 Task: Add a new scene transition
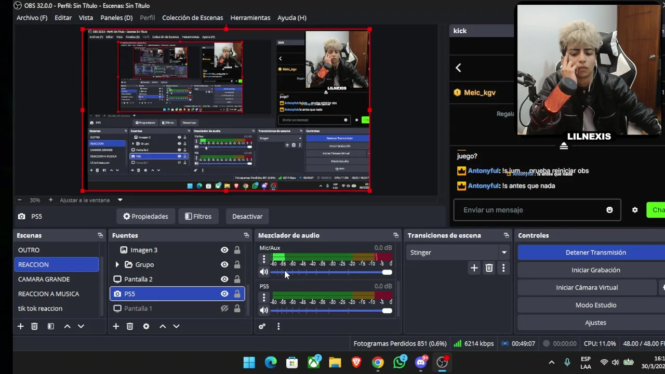(x=474, y=268)
